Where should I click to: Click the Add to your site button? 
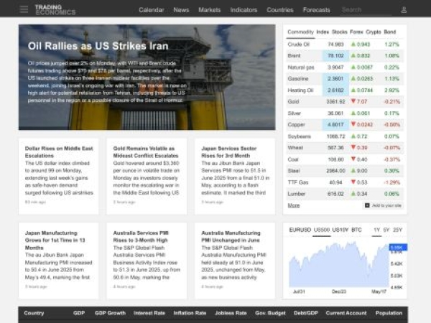click(383, 205)
